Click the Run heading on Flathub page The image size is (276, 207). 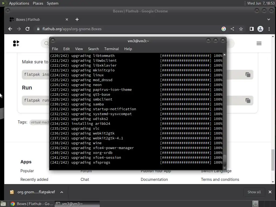click(x=27, y=88)
